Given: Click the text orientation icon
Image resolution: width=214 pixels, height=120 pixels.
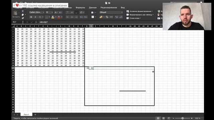Looking at the screenshot, I should (x=82, y=12).
